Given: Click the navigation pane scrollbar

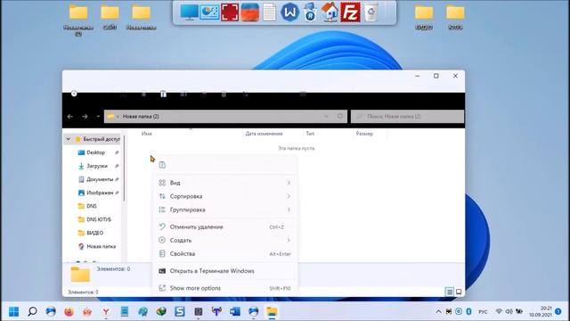Looking at the screenshot, I should tap(125, 169).
